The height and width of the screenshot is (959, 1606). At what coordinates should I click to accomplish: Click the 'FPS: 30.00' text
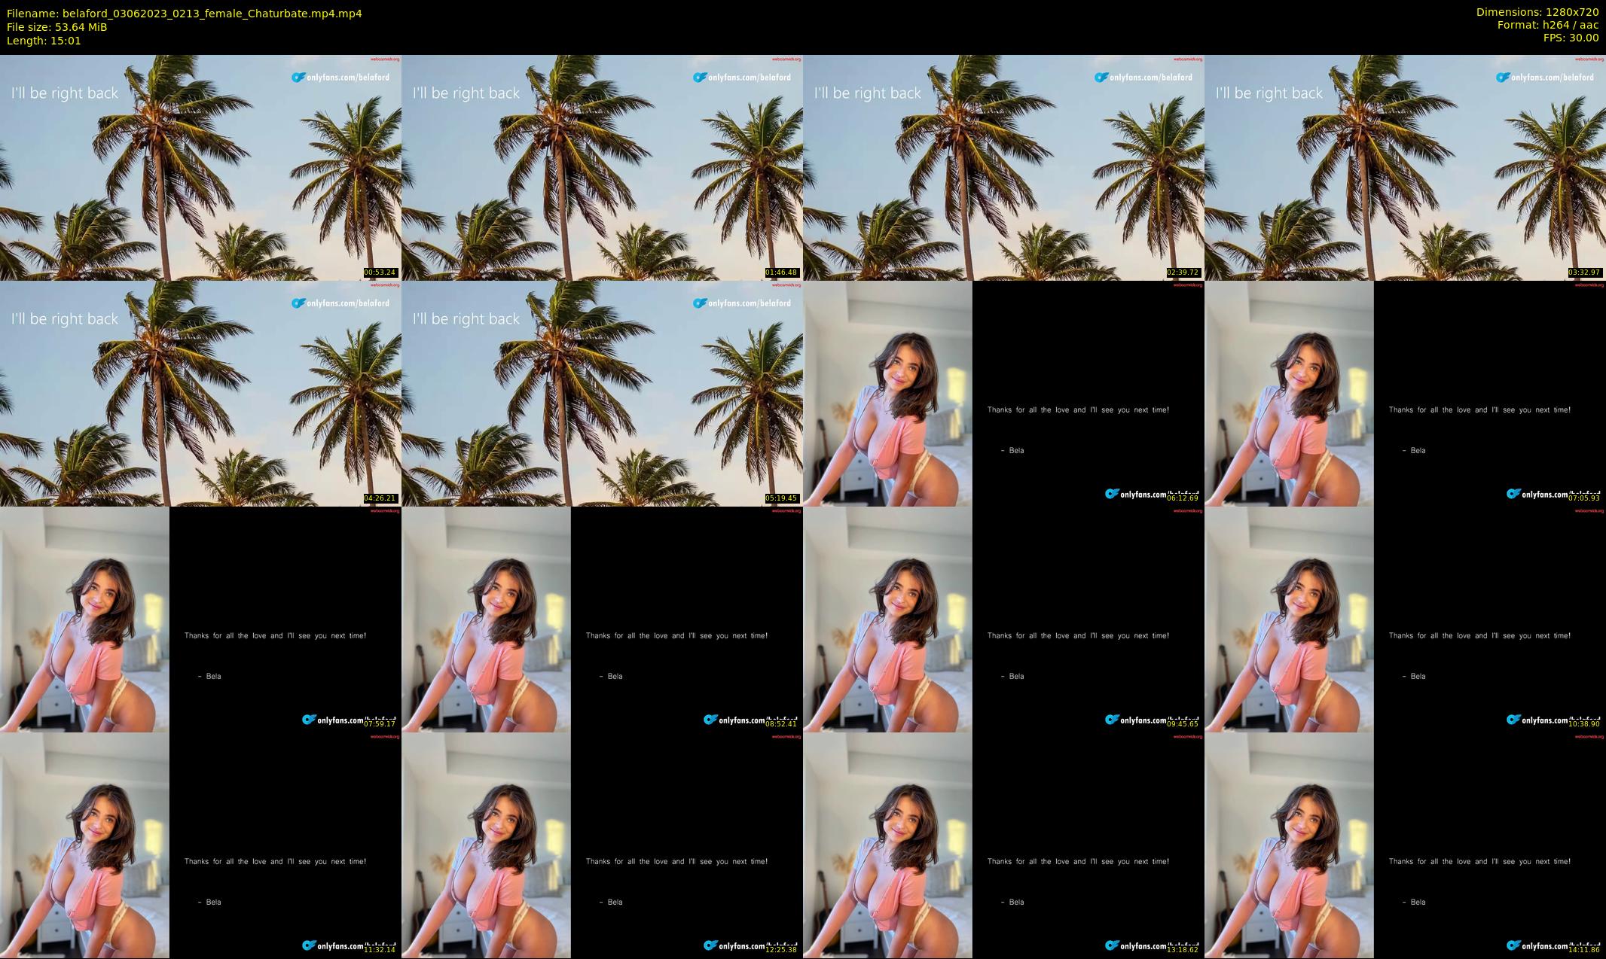pyautogui.click(x=1571, y=38)
